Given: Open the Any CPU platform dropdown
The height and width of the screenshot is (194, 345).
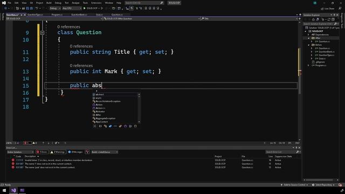Looking at the screenshot, I should (72, 9).
